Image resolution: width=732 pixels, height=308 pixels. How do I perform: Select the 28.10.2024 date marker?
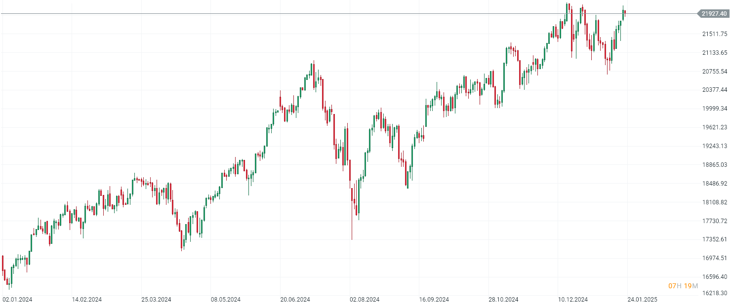click(503, 300)
